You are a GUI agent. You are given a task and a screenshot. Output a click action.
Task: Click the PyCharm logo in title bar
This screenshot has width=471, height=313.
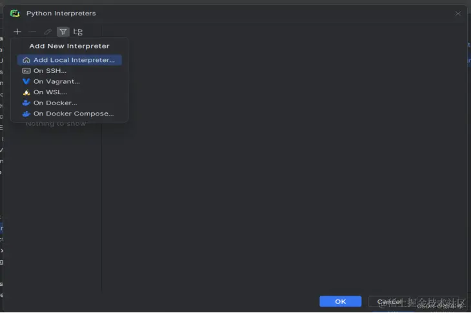[x=15, y=13]
